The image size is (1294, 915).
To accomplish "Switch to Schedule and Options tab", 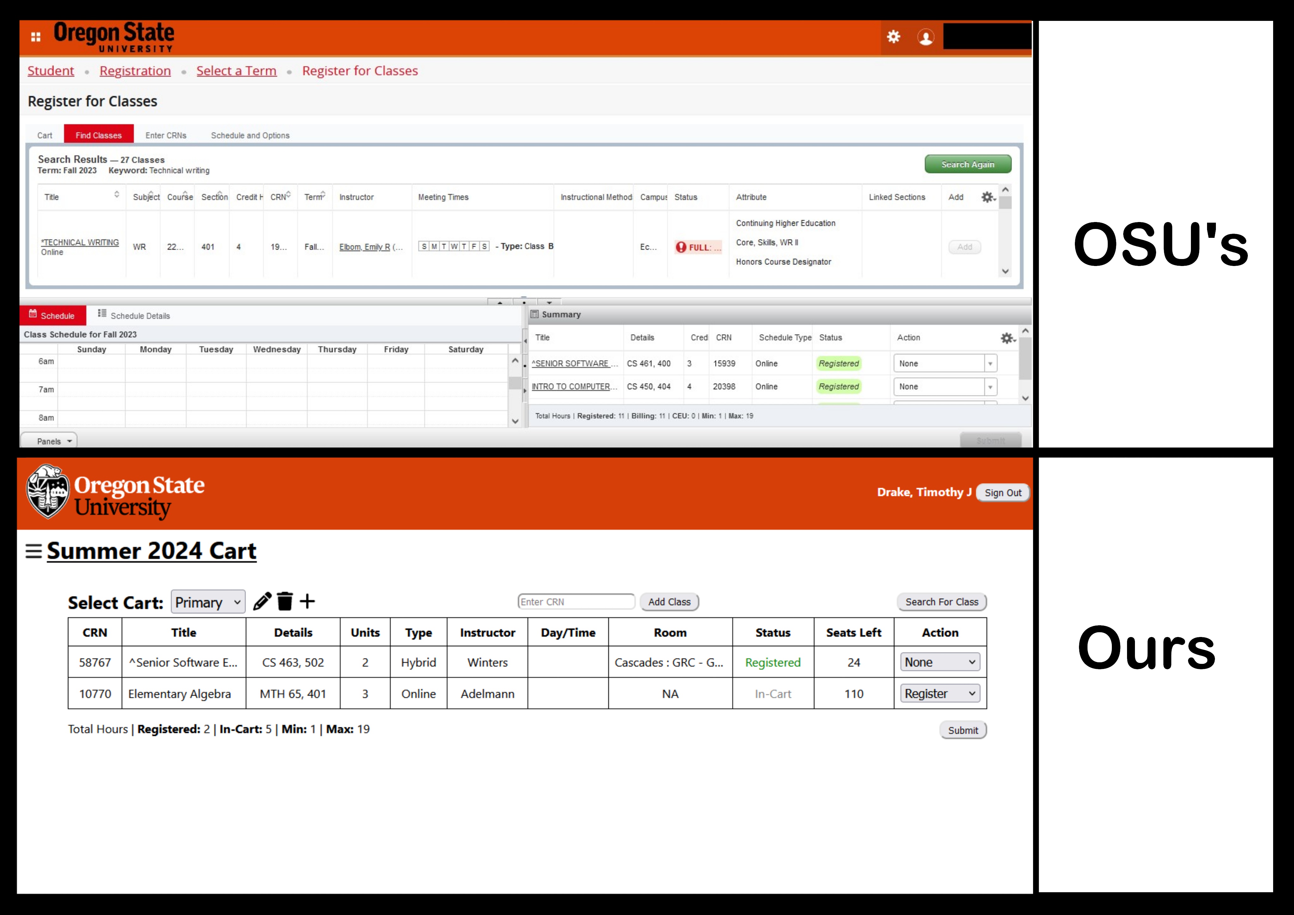I will (250, 135).
